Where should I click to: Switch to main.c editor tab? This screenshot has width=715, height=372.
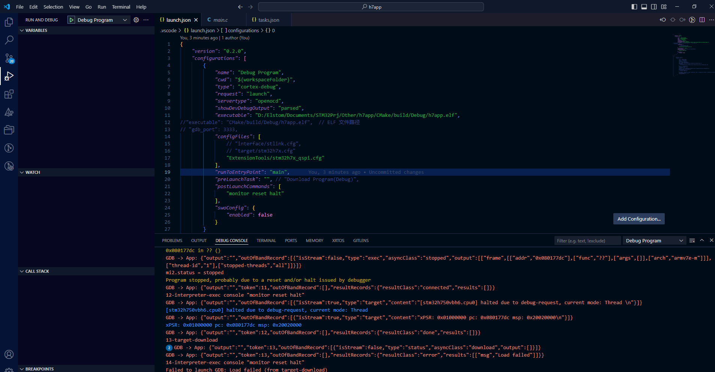224,20
